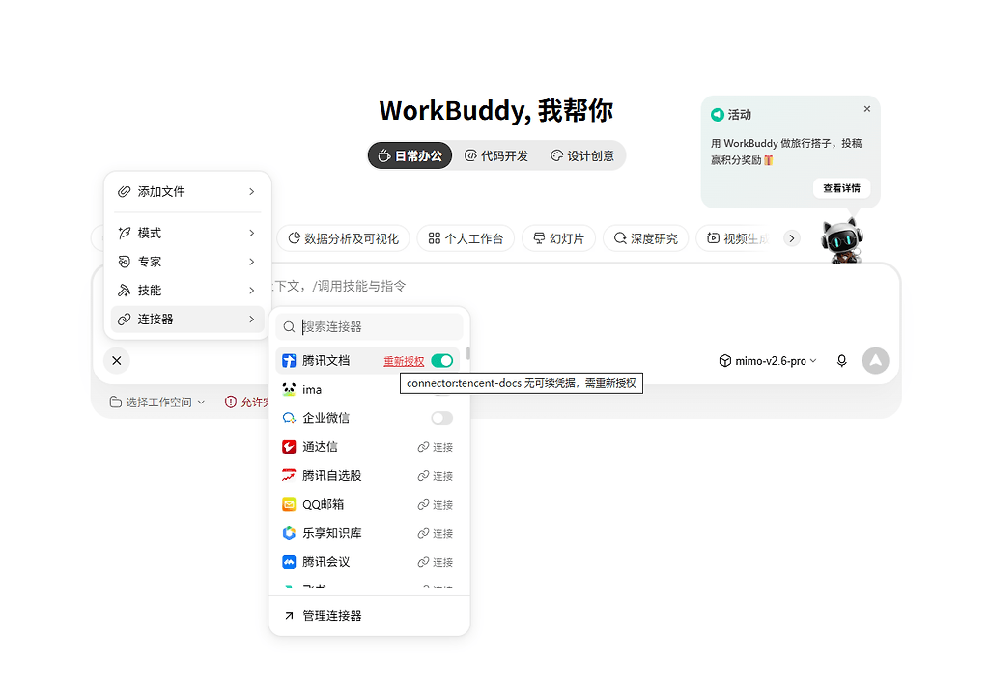Image resolution: width=989 pixels, height=695 pixels.
Task: Click the scrollbar of the connector list
Action: point(468,354)
